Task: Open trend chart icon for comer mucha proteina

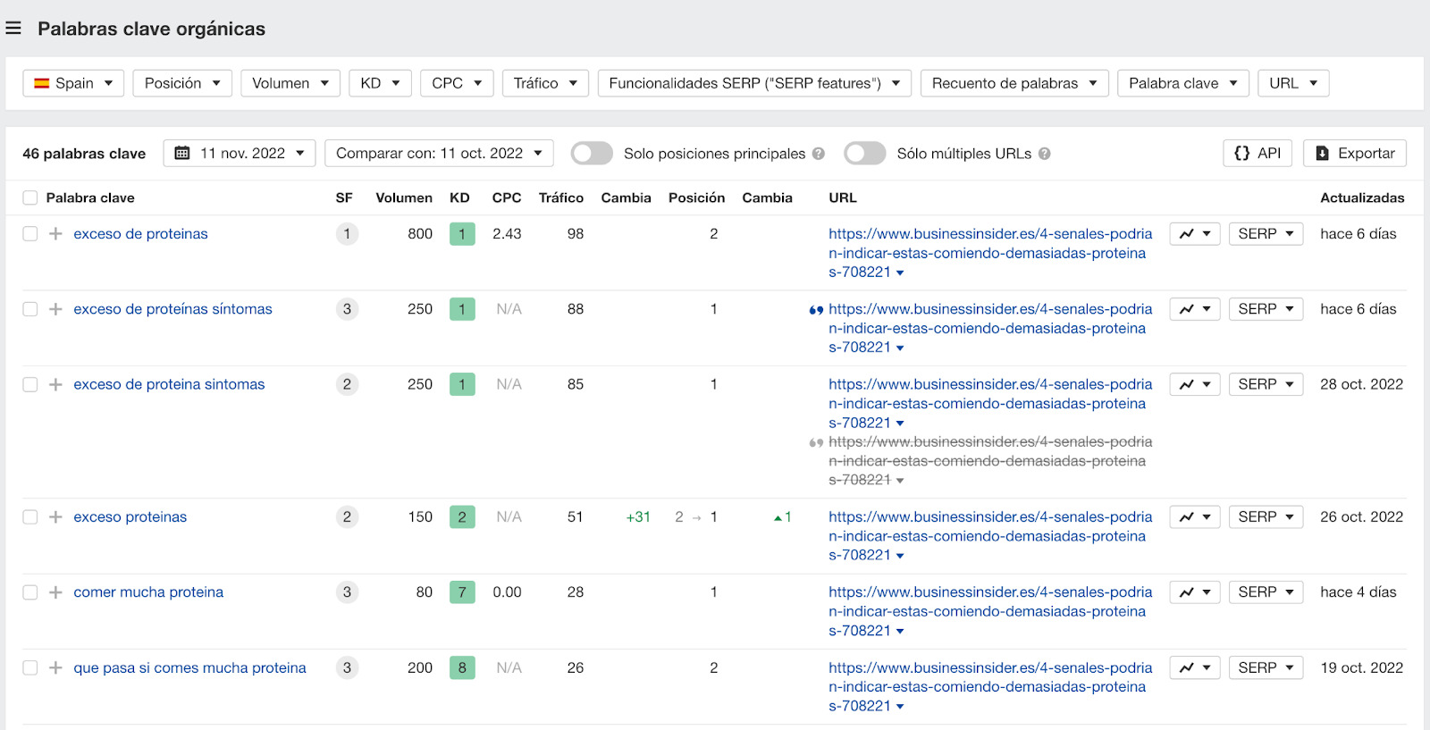Action: pyautogui.click(x=1194, y=592)
